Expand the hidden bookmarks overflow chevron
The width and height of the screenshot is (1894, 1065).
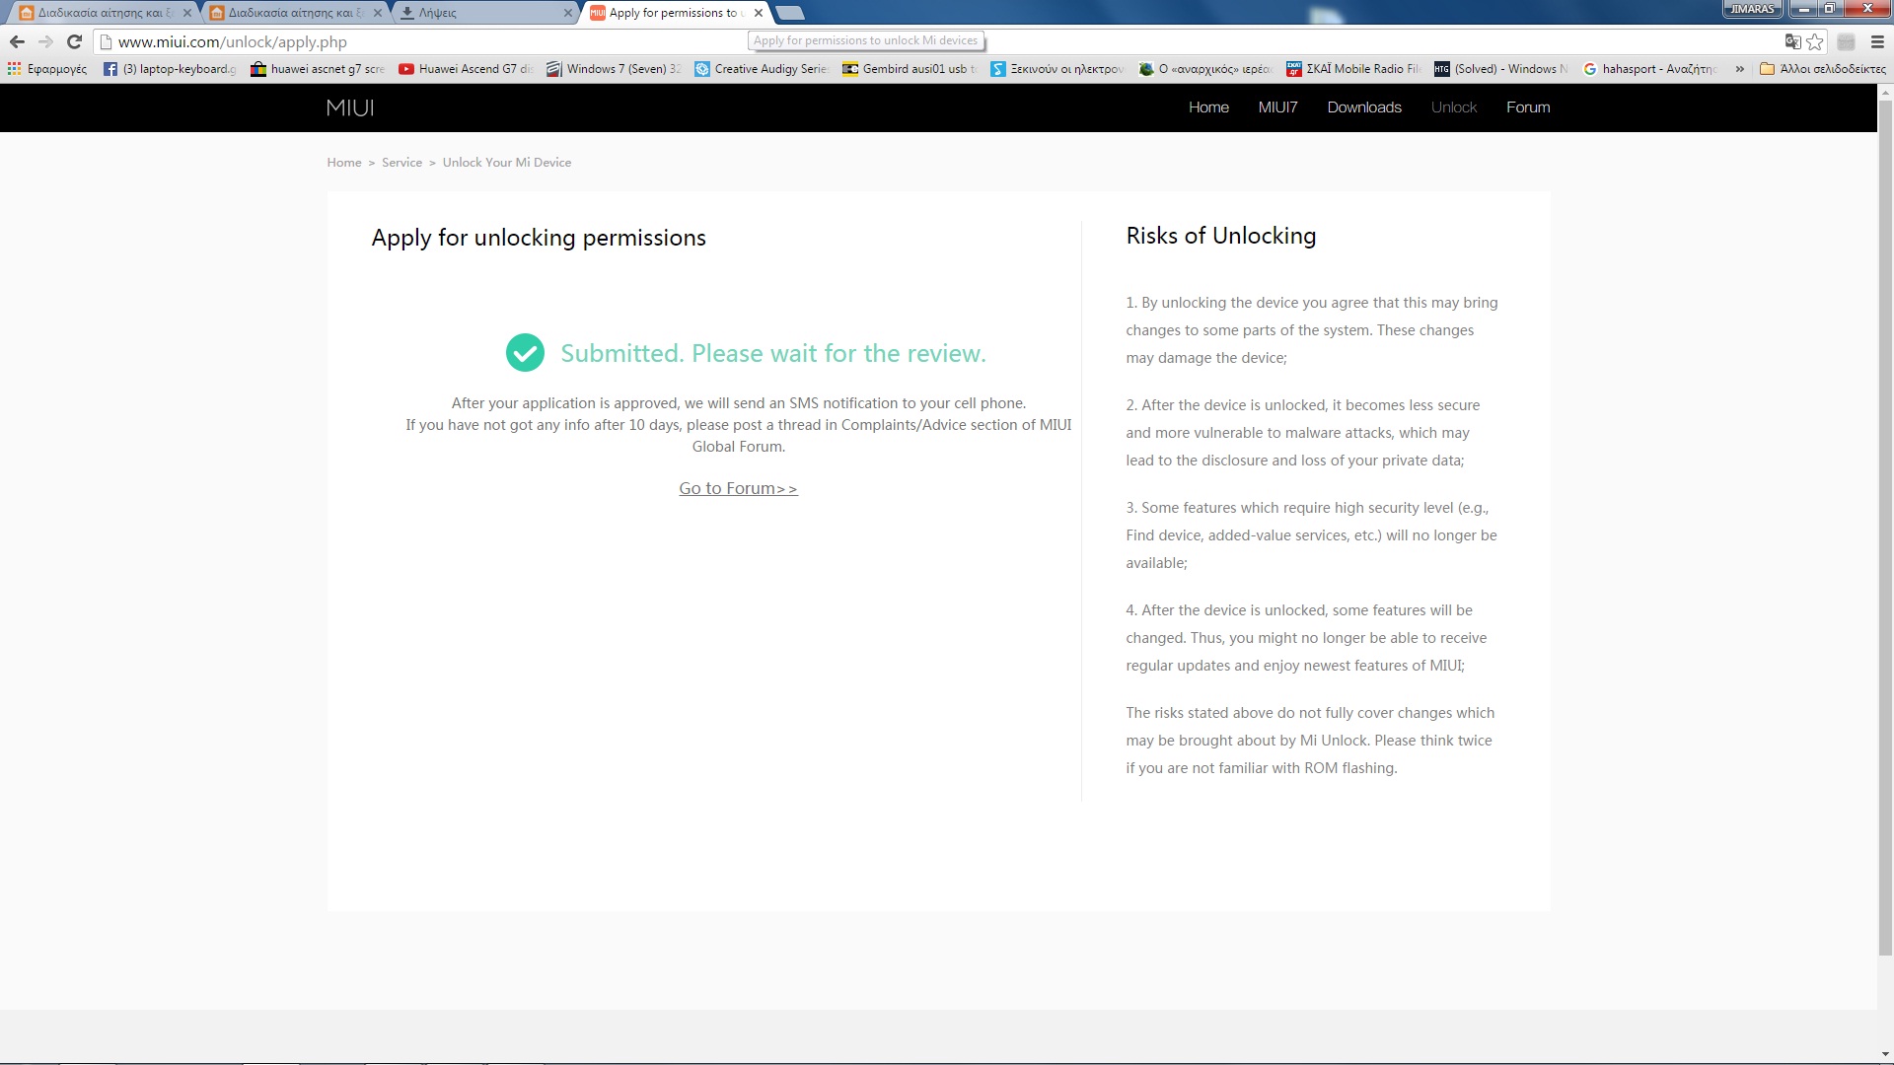coord(1739,69)
